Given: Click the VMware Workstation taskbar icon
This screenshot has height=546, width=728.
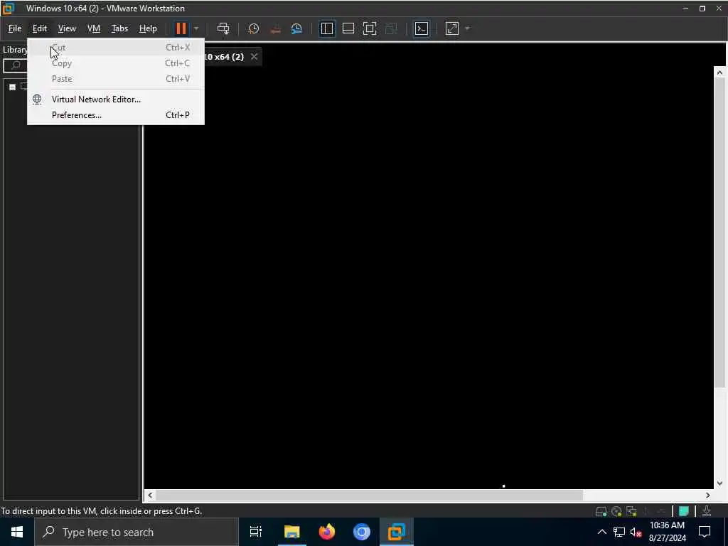Looking at the screenshot, I should [x=397, y=532].
